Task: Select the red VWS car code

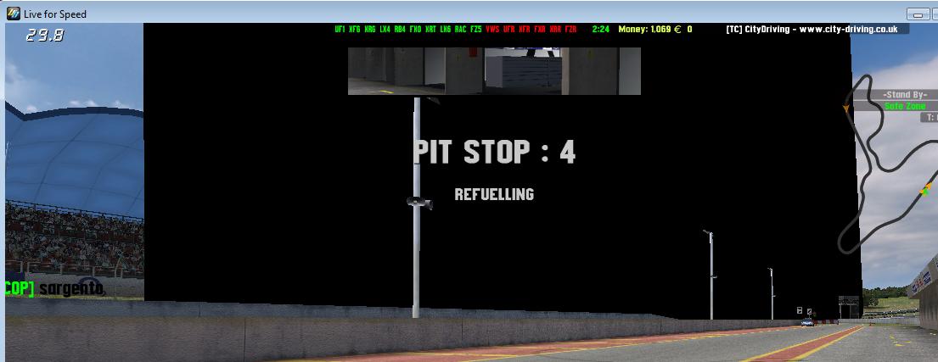Action: pyautogui.click(x=492, y=29)
